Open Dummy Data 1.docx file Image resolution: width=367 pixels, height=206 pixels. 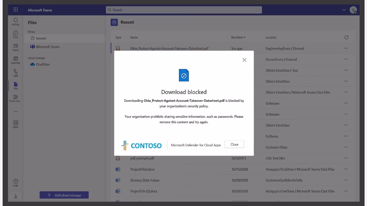pos(145,180)
